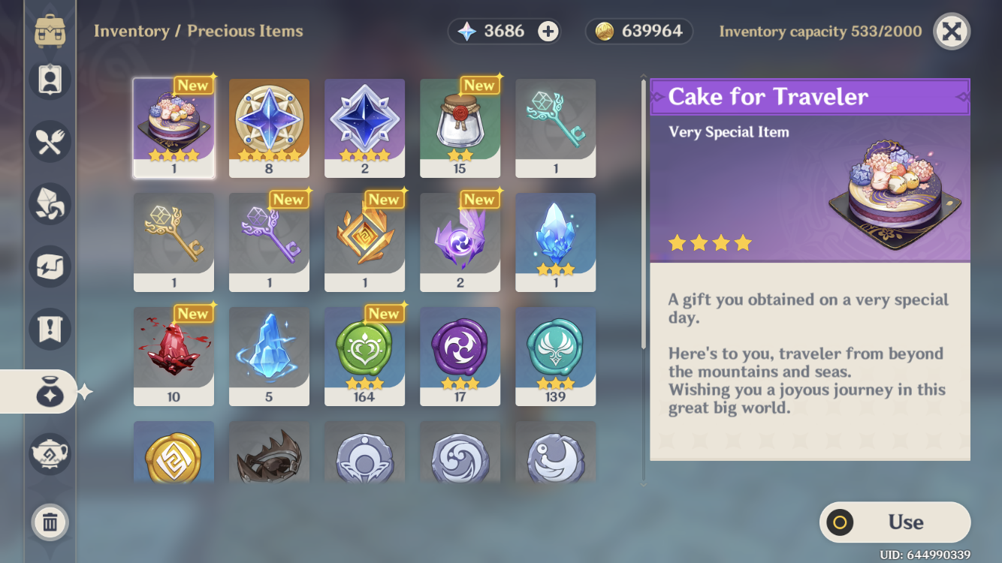This screenshot has width=1002, height=563.
Task: Click the trash can delete icon
Action: pyautogui.click(x=50, y=521)
